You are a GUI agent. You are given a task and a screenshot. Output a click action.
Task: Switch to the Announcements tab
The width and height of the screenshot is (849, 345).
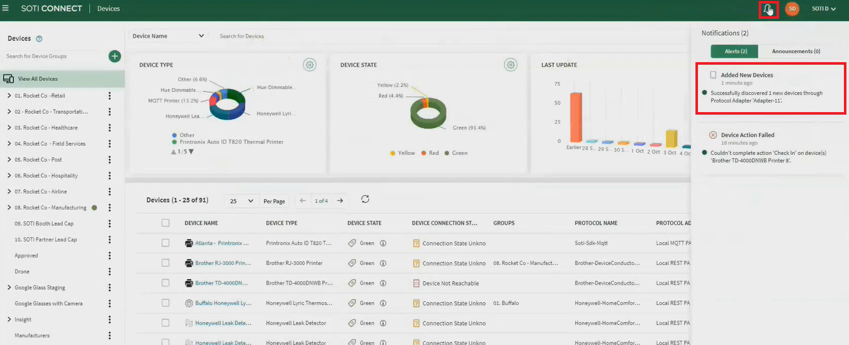pos(795,51)
